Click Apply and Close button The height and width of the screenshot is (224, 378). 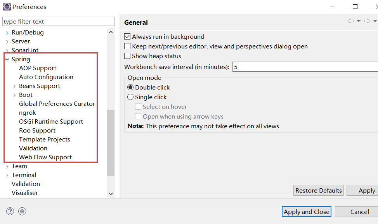[x=307, y=212]
